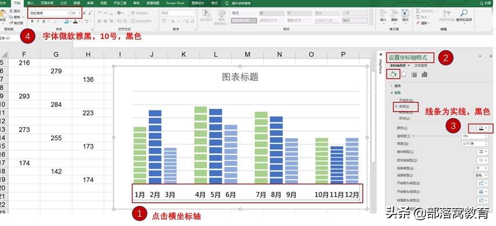Image resolution: width=496 pixels, height=226 pixels.
Task: Open the Chart Design ribbon tab
Action: coord(198,3)
